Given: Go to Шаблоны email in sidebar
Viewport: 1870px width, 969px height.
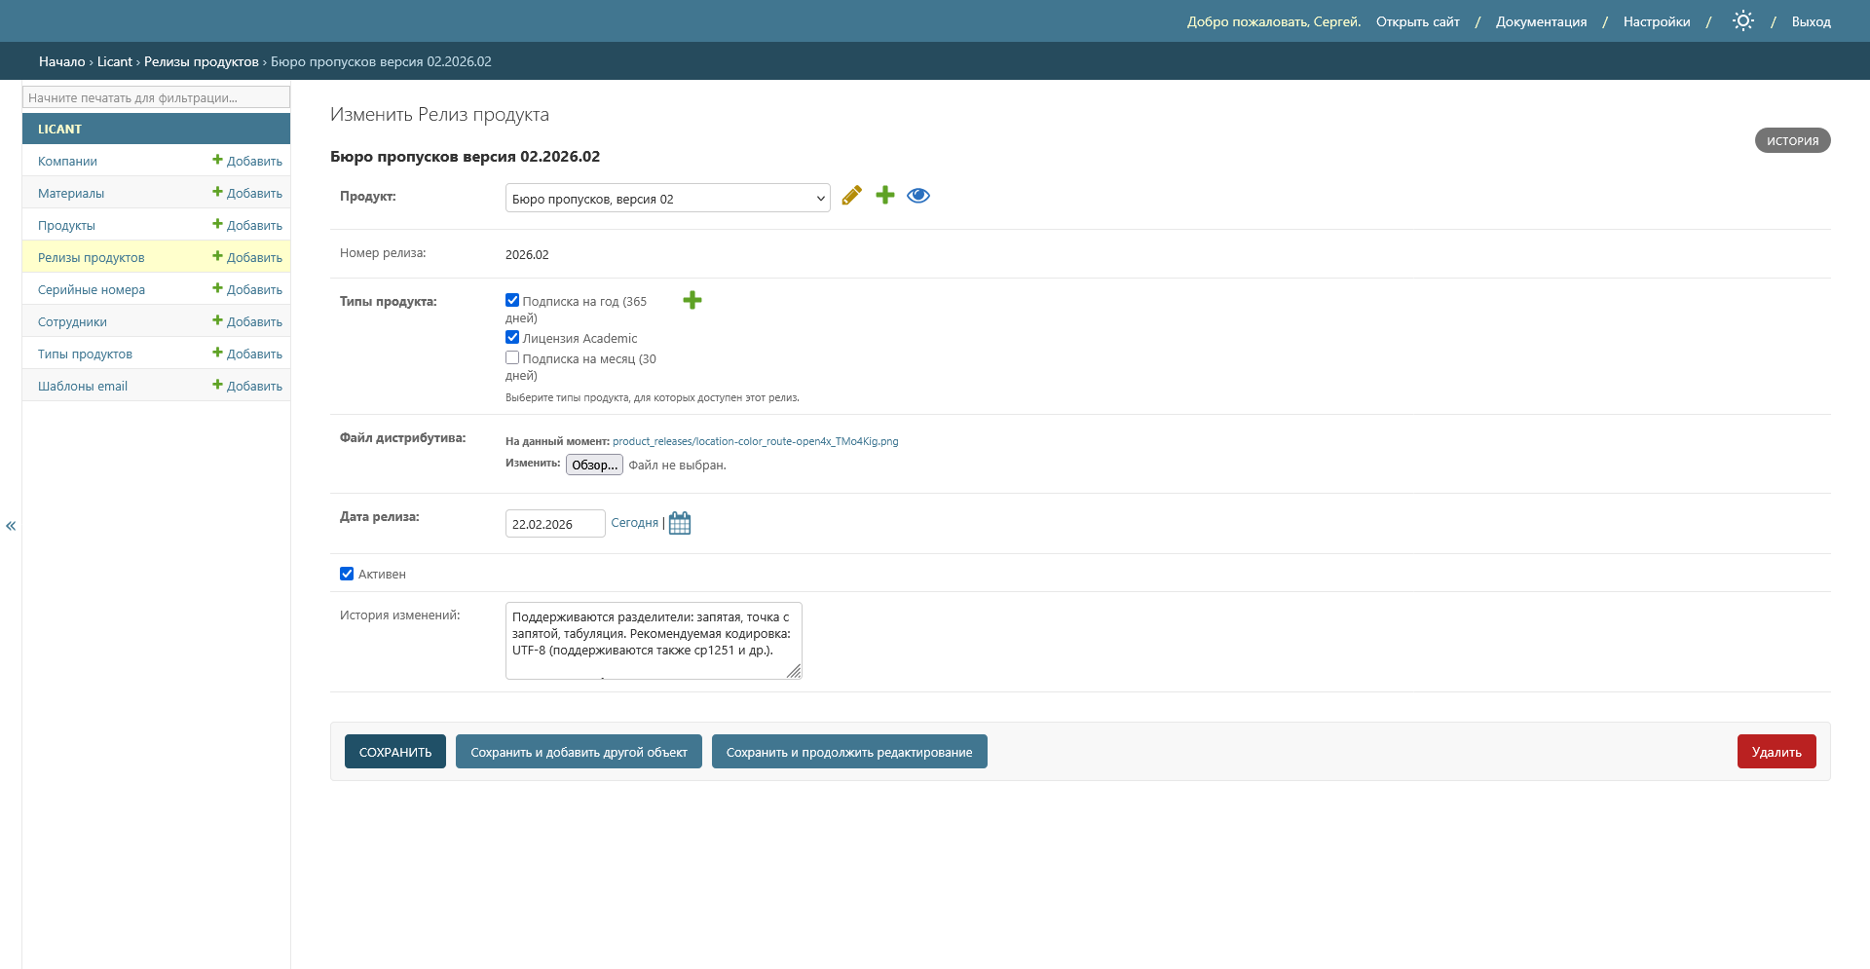Looking at the screenshot, I should (83, 386).
